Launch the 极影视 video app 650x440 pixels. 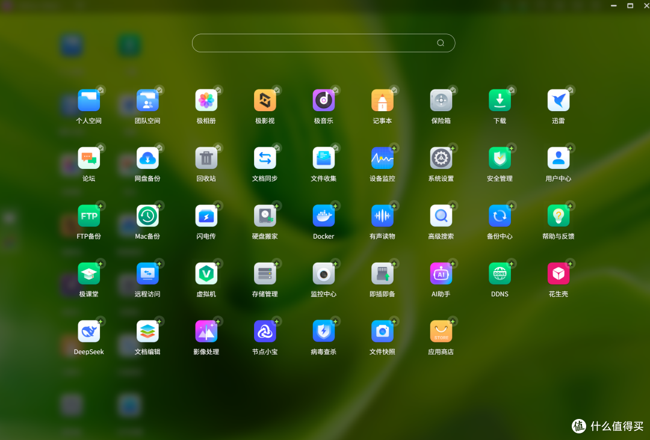tap(265, 100)
